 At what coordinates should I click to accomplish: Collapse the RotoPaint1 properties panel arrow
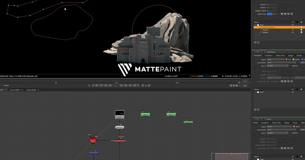(253, 52)
